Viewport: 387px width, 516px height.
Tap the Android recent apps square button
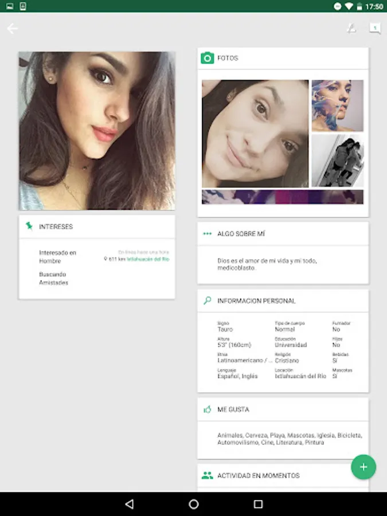click(259, 504)
